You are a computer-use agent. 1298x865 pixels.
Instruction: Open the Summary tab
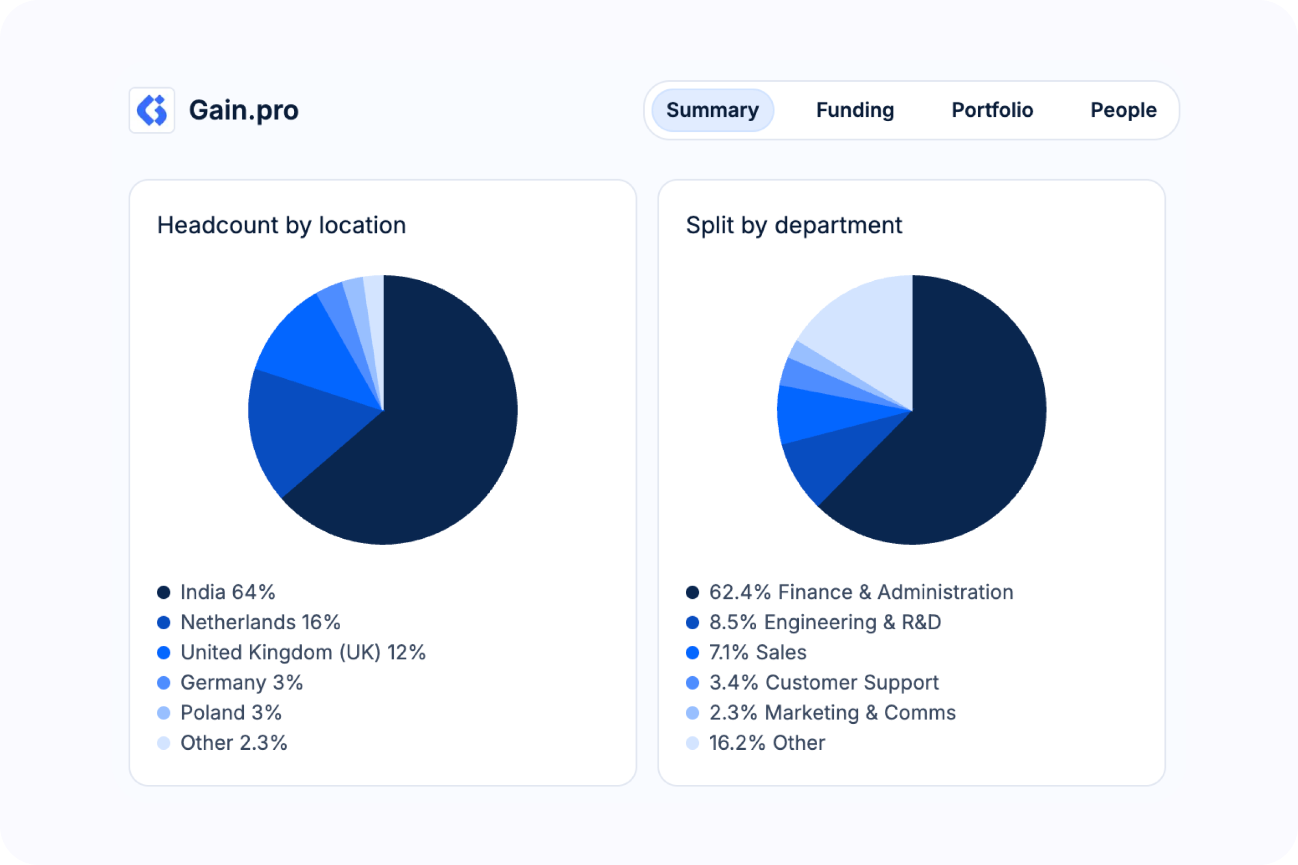(x=712, y=110)
